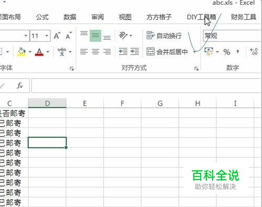Apply red font color

(39, 52)
